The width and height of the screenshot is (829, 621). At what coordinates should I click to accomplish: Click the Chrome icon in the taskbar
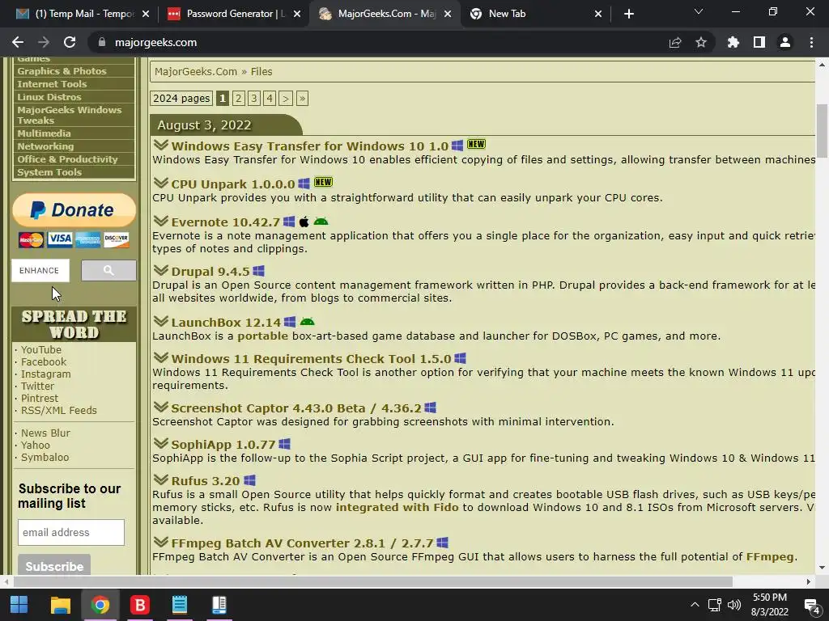(100, 605)
